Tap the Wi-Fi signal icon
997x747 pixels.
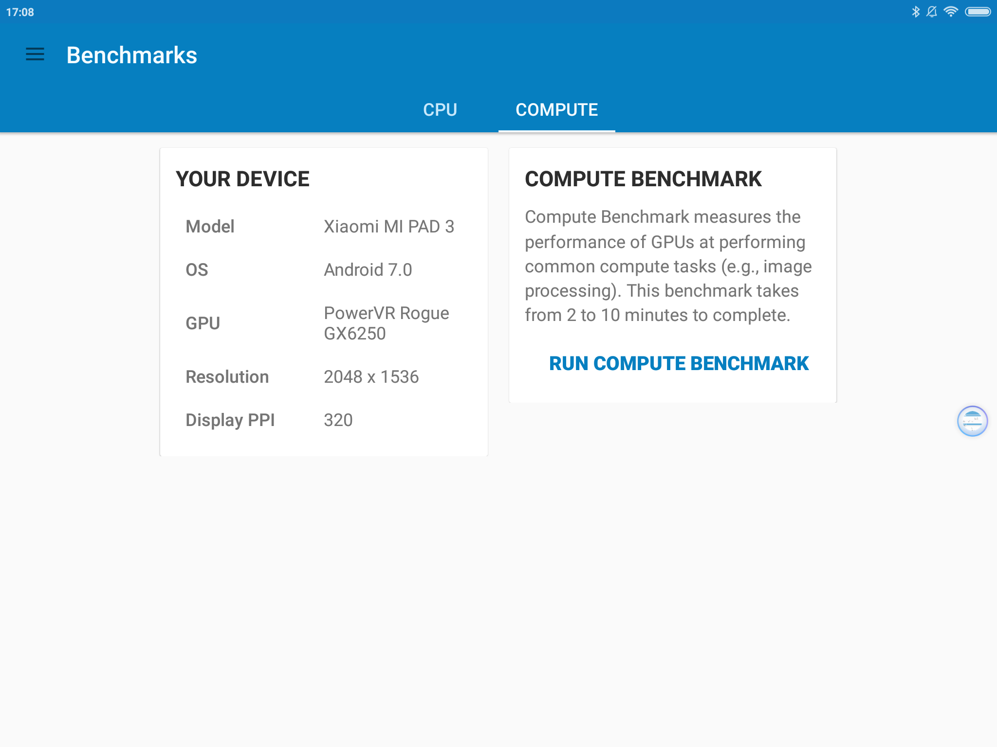click(950, 12)
